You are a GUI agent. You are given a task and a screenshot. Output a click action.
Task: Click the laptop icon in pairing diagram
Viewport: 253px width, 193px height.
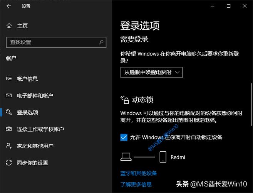(126, 157)
